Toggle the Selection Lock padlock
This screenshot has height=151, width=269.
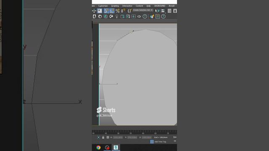103,137
